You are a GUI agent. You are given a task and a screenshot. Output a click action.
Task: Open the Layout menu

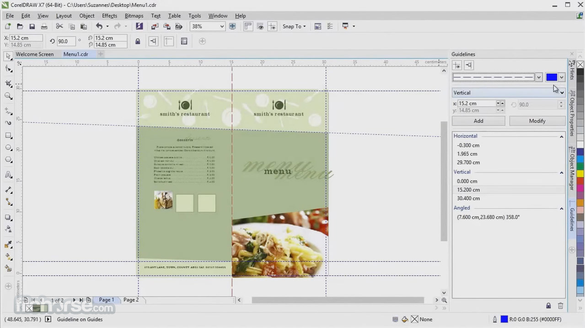click(x=64, y=16)
